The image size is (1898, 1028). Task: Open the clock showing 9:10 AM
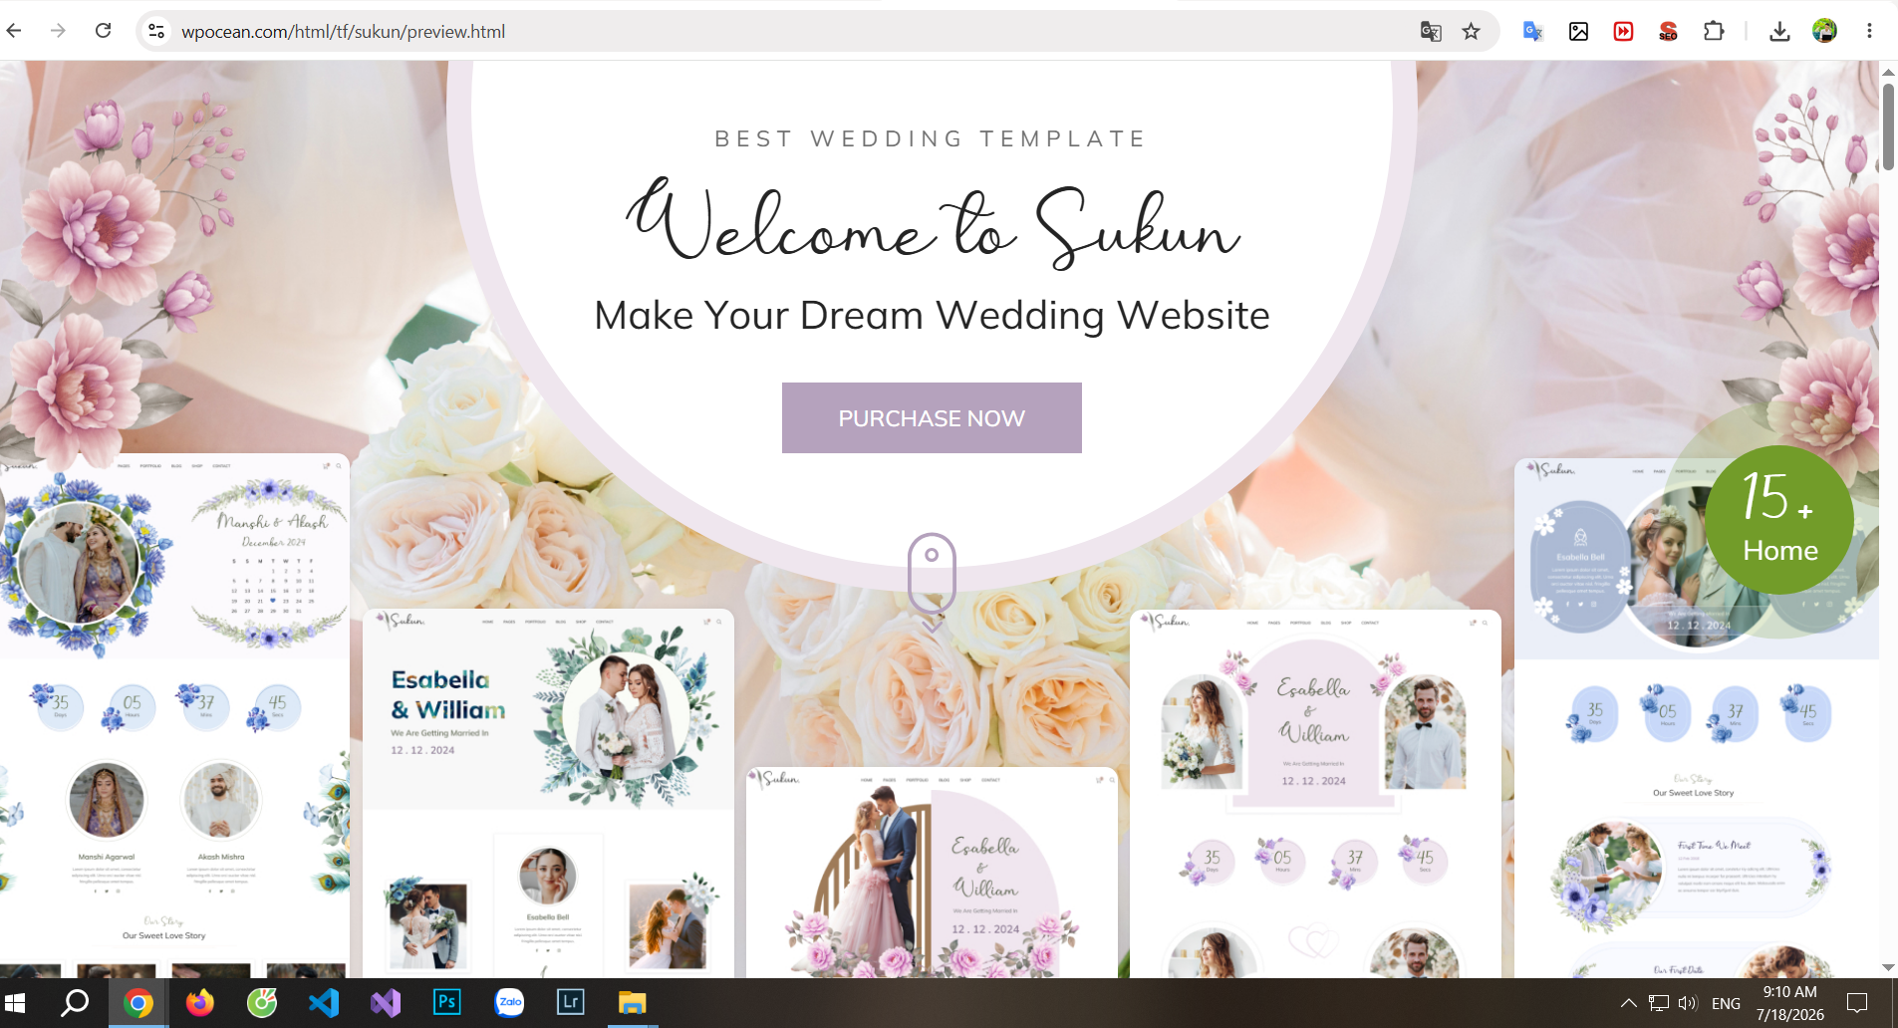pyautogui.click(x=1789, y=1003)
